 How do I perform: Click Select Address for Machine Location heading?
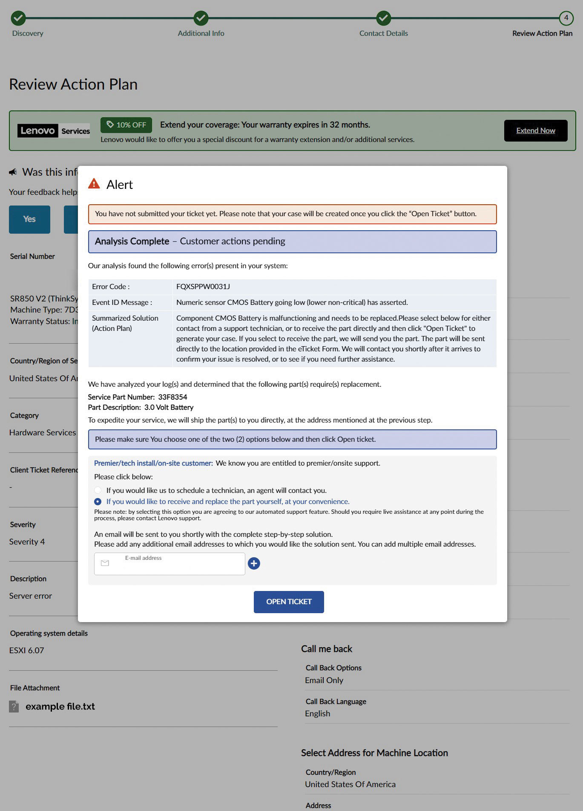coord(374,753)
